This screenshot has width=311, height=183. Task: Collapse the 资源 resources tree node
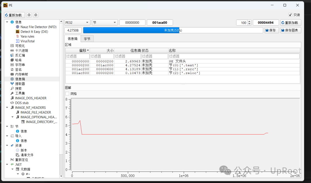pyautogui.click(x=7, y=145)
